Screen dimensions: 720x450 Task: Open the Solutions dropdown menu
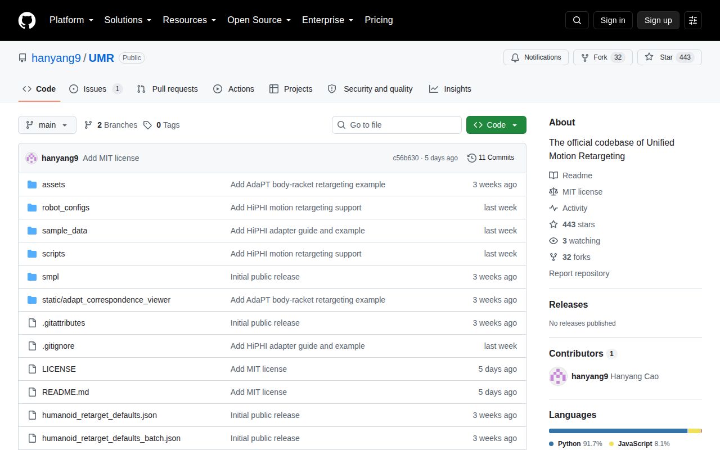point(128,20)
